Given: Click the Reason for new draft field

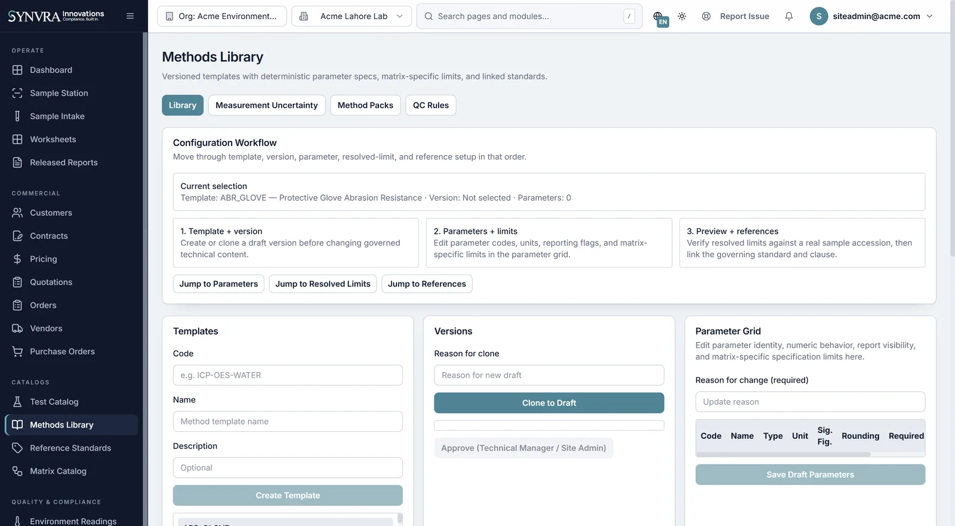Looking at the screenshot, I should pos(549,375).
